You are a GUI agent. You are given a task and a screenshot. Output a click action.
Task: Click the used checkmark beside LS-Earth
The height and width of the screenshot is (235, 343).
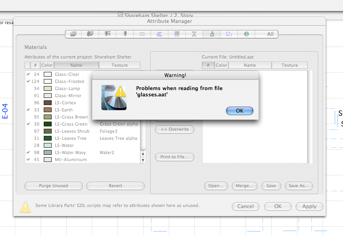[28, 110]
